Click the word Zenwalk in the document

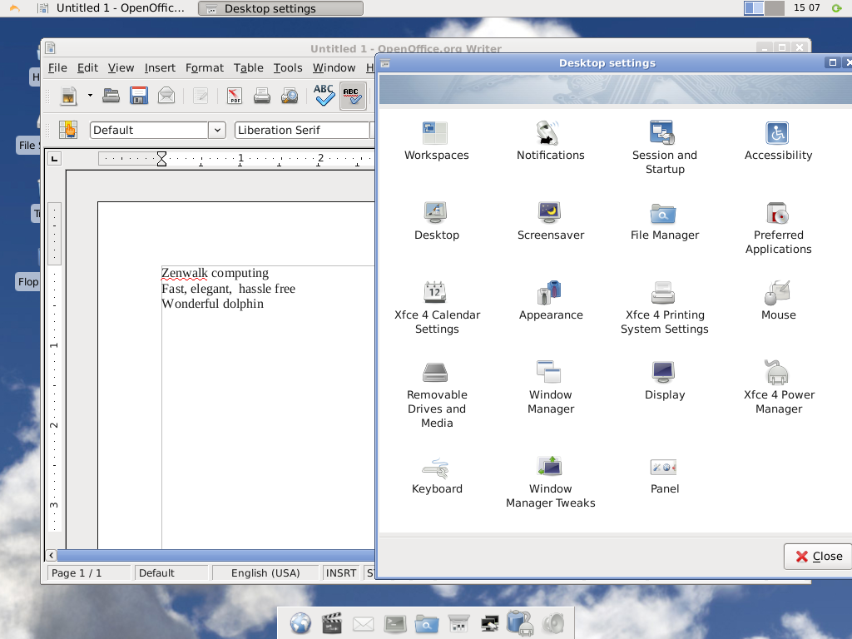click(184, 273)
